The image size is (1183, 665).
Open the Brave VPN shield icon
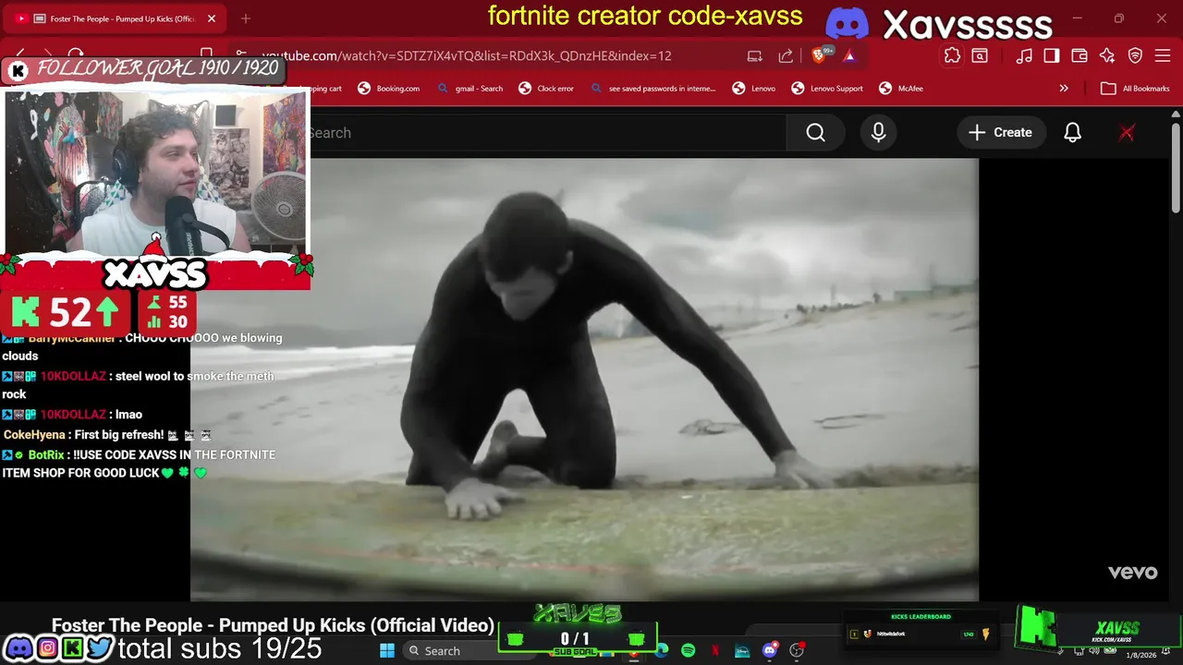tap(1135, 55)
